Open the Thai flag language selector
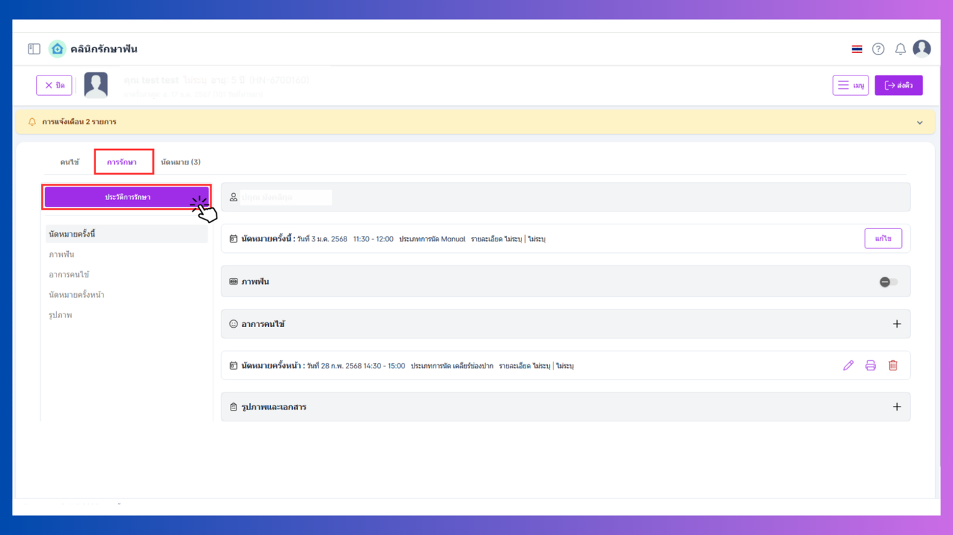Viewport: 953px width, 535px height. coord(857,49)
